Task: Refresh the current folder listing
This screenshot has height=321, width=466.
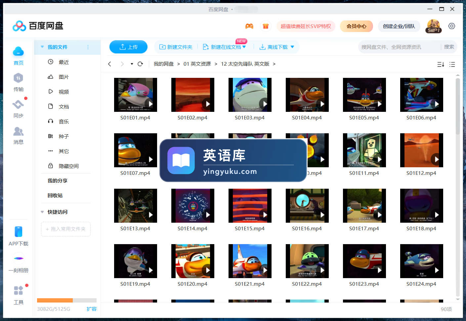Action: coord(140,64)
